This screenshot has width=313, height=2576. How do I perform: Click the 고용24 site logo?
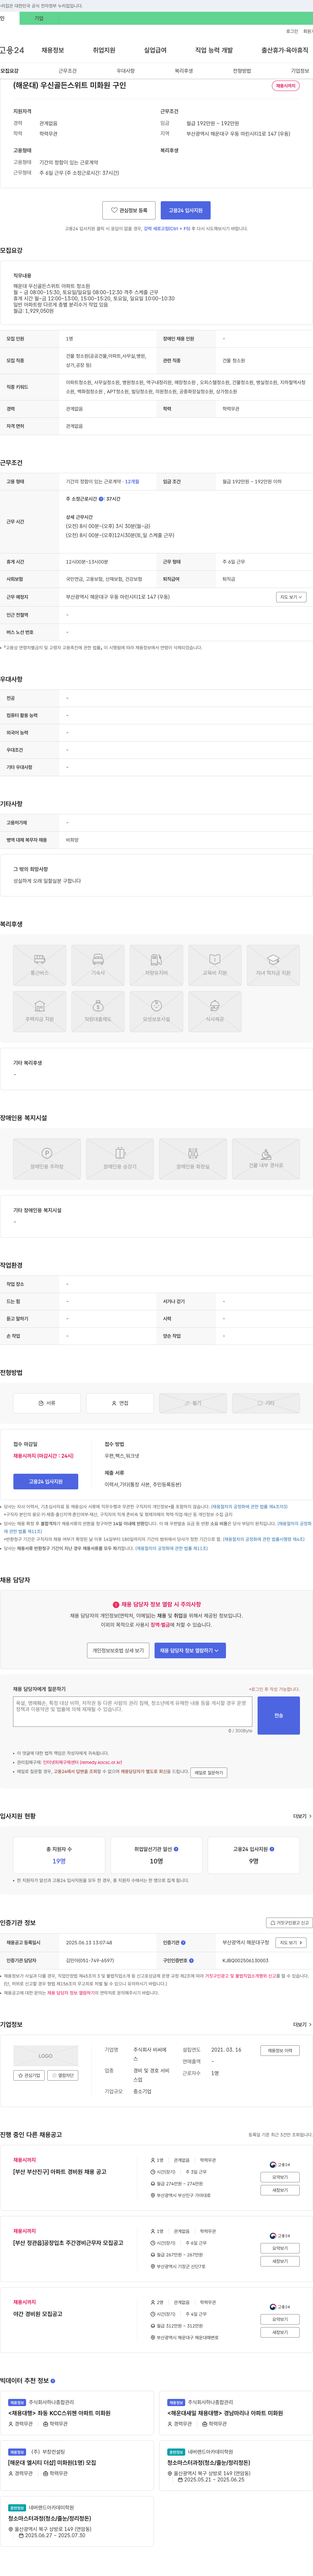pyautogui.click(x=12, y=50)
